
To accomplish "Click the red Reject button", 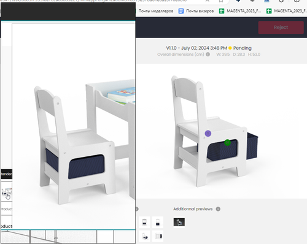I will 281,28.
